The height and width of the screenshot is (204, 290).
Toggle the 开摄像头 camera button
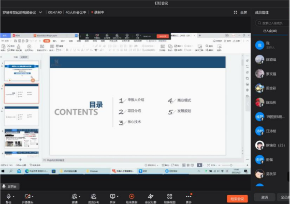tap(27, 196)
